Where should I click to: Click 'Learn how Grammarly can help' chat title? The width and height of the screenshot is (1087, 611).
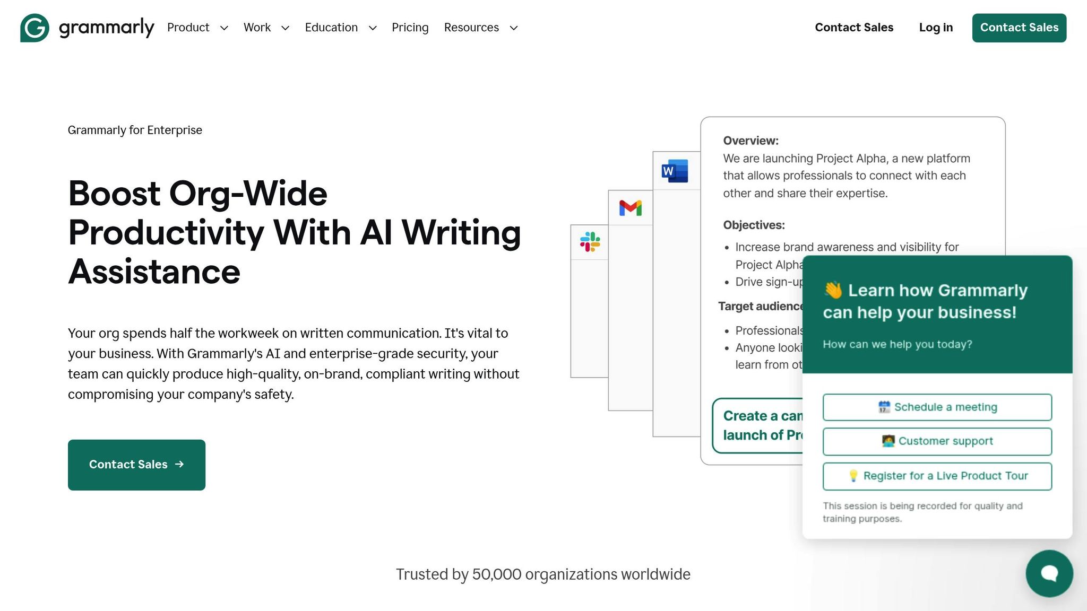[925, 301]
